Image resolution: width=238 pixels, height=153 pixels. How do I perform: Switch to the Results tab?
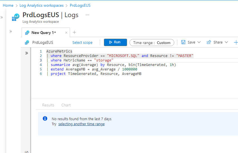click(x=48, y=105)
